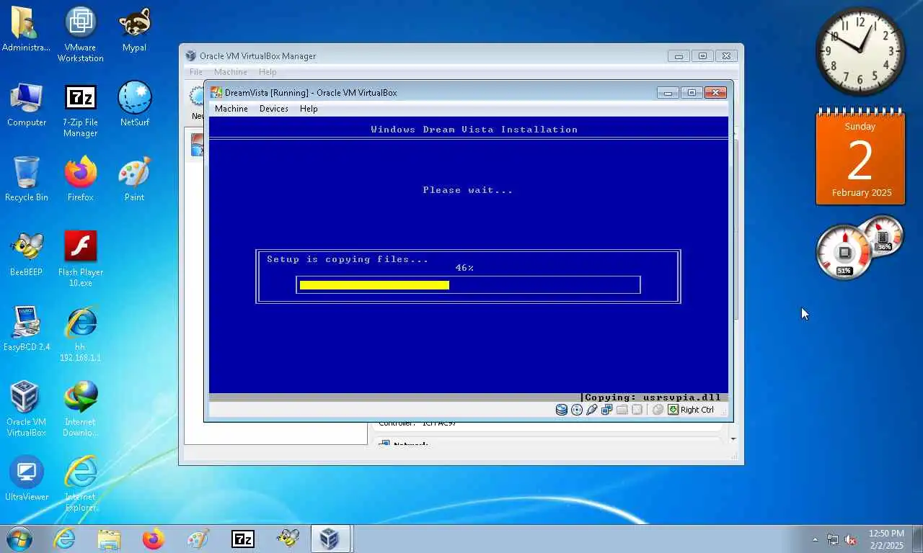Click the muted volume tray icon
This screenshot has width=923, height=553.
850,539
